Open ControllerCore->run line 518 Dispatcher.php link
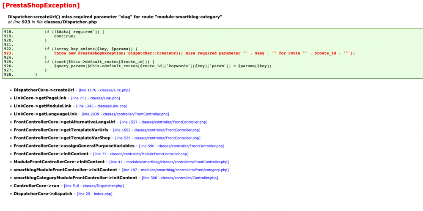 [94, 186]
